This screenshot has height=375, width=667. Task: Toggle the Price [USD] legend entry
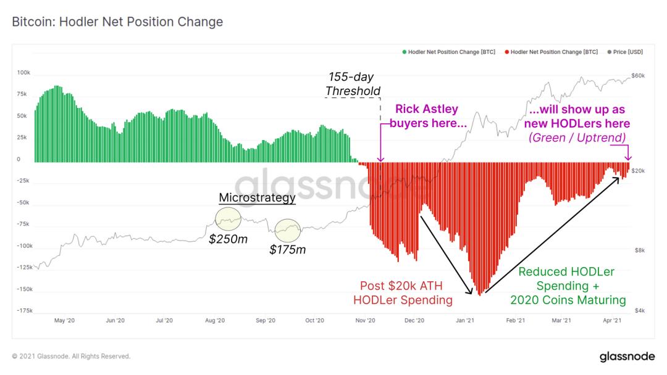coord(625,52)
